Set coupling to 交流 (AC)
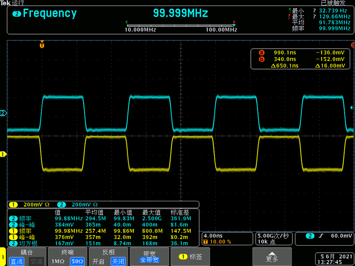The image size is (355, 266). tap(36, 262)
